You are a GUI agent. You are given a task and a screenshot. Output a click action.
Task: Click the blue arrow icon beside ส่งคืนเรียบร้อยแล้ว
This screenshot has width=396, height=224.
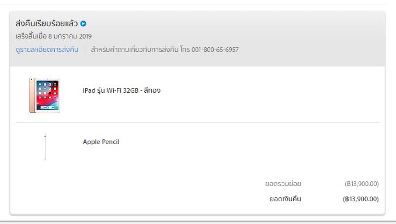pos(83,24)
